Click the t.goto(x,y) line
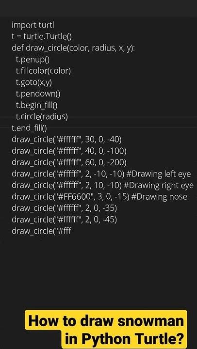 (x=33, y=82)
